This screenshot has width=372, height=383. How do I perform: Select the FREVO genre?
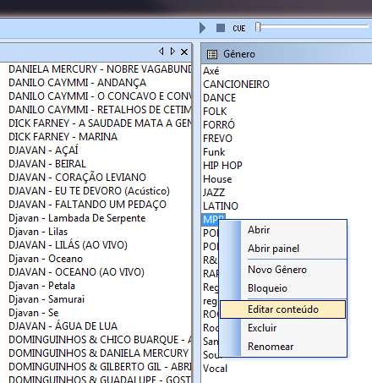(217, 139)
